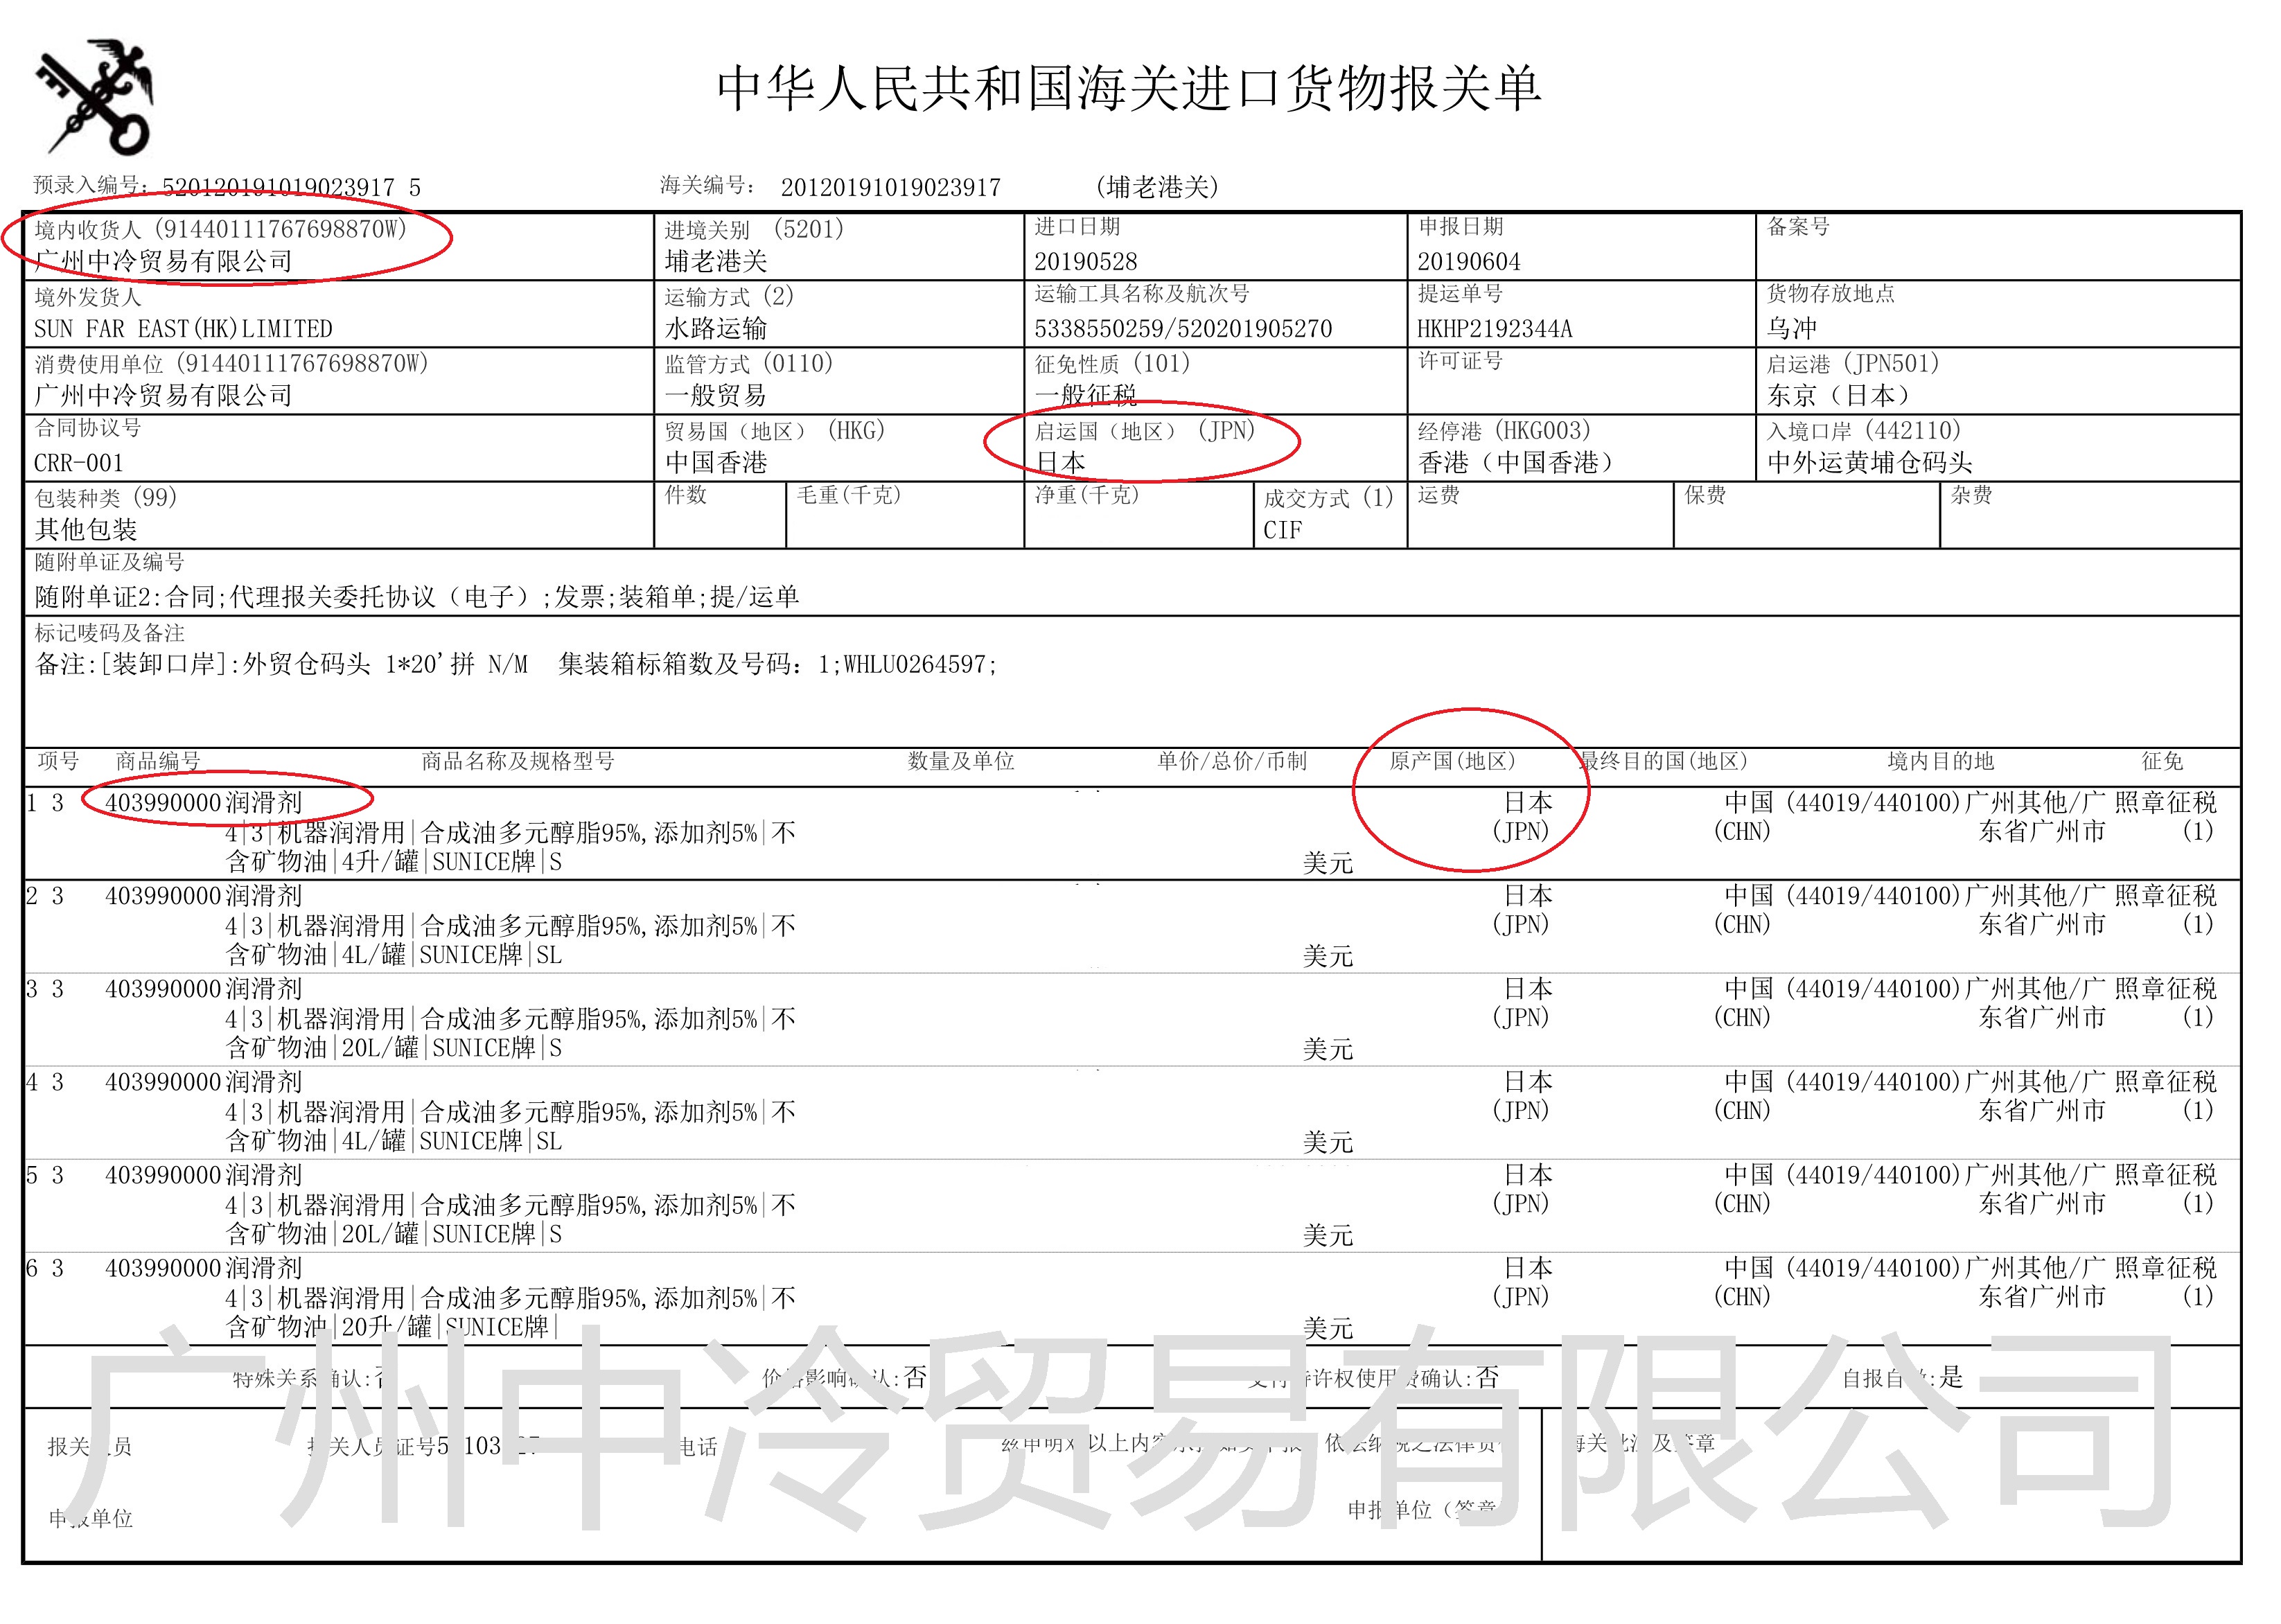2281x1624 pixels.
Task: Click container number WHLU0264597 in remarks
Action: (x=915, y=664)
